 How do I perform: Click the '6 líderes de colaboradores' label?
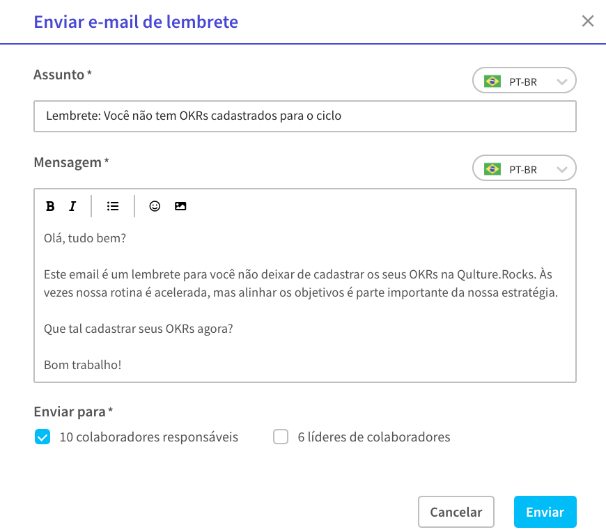tap(374, 437)
